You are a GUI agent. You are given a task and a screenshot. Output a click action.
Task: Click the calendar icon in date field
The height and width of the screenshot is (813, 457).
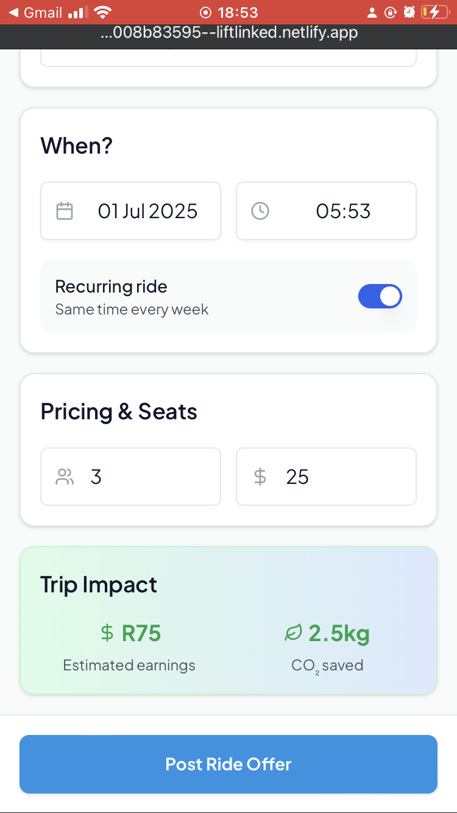(65, 211)
